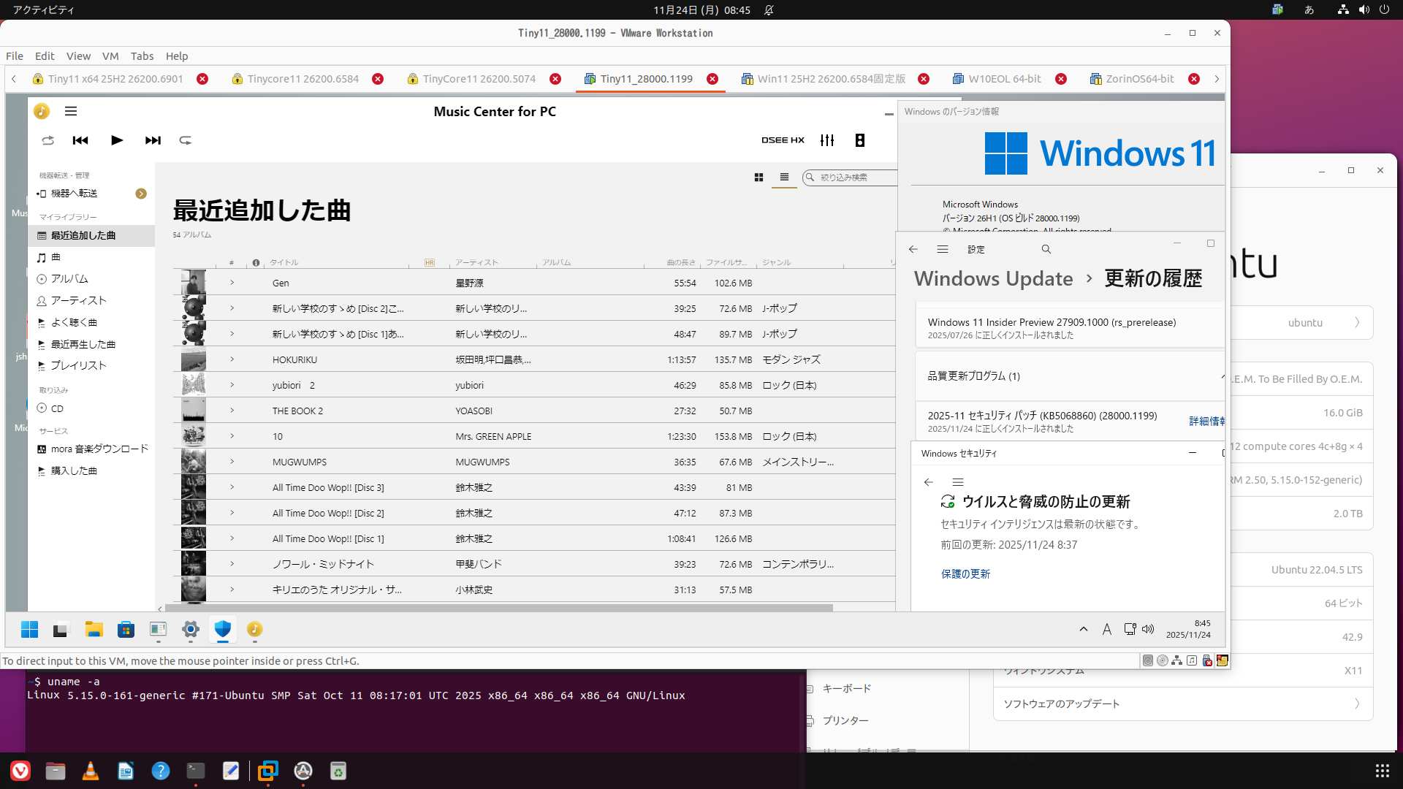Open the VM menu in VMware
Viewport: 1403px width, 789px height.
110,56
